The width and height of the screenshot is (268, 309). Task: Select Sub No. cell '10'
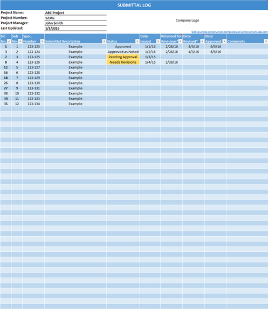17,93
